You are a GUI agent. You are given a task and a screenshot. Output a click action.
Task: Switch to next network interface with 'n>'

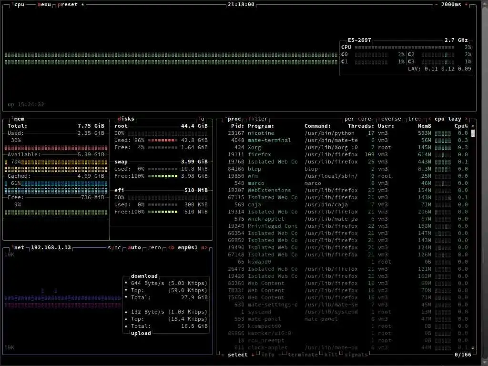[x=204, y=247]
